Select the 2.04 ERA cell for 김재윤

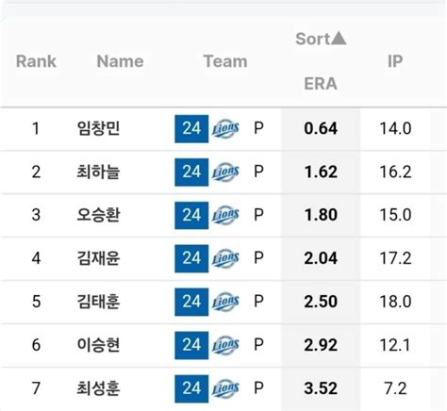point(321,258)
